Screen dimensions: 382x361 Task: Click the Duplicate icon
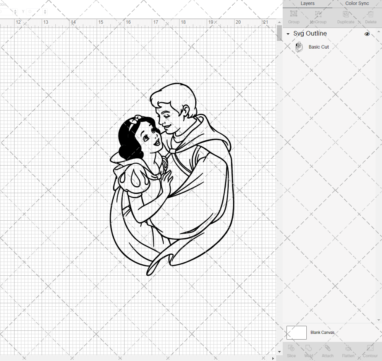(346, 14)
